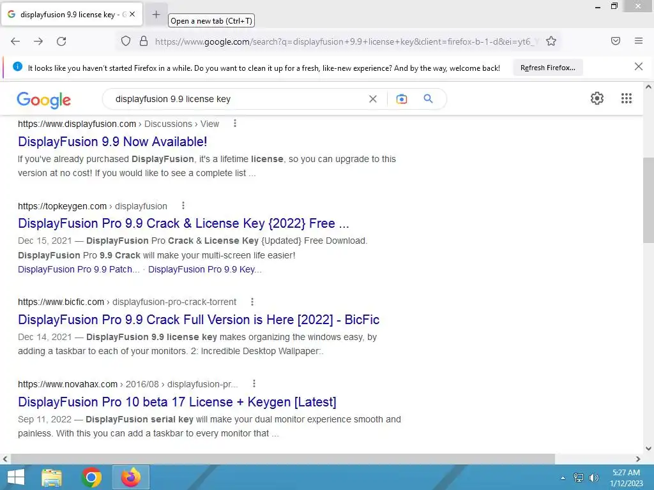Open Google quick settings gear

(597, 98)
